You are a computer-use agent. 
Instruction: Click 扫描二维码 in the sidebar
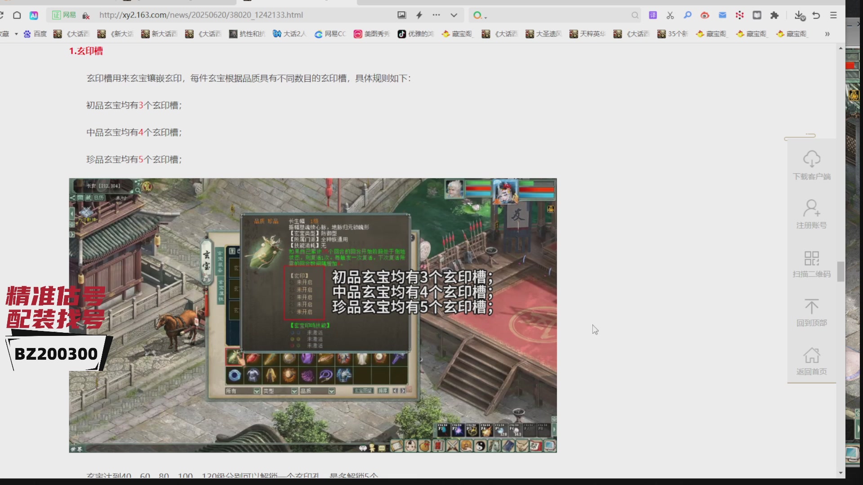[x=812, y=263]
